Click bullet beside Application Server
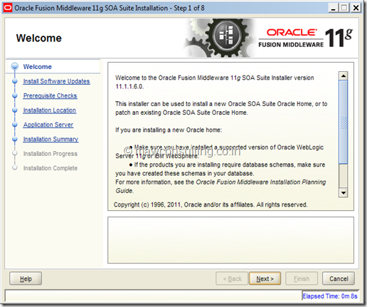This screenshot has width=367, height=307. 15,125
